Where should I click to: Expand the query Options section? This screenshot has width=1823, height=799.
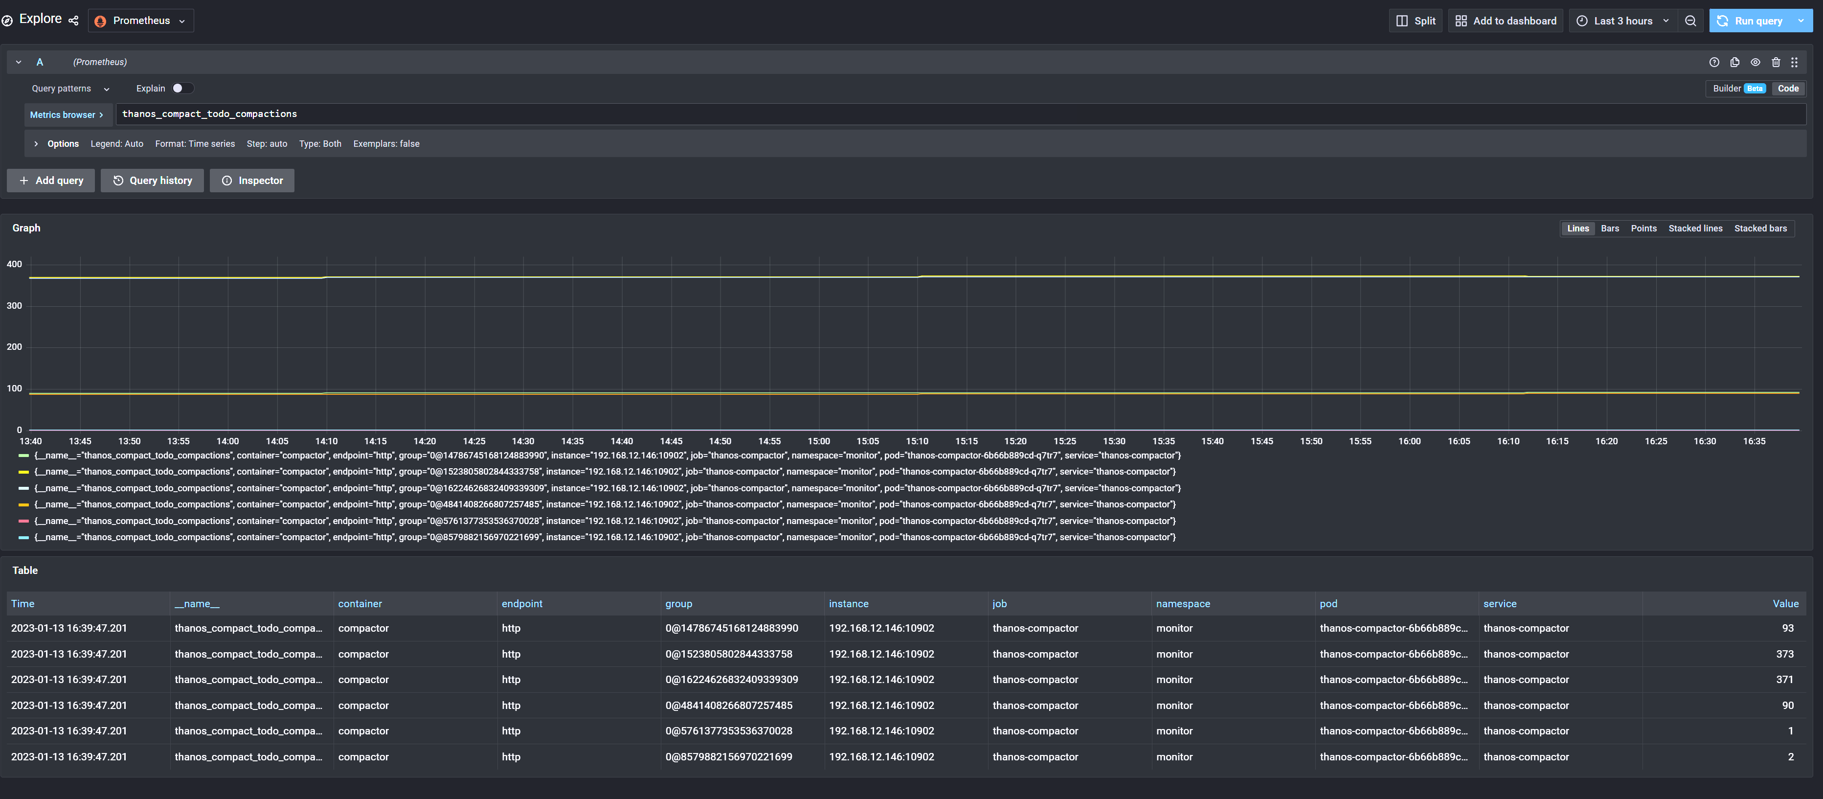(x=57, y=143)
